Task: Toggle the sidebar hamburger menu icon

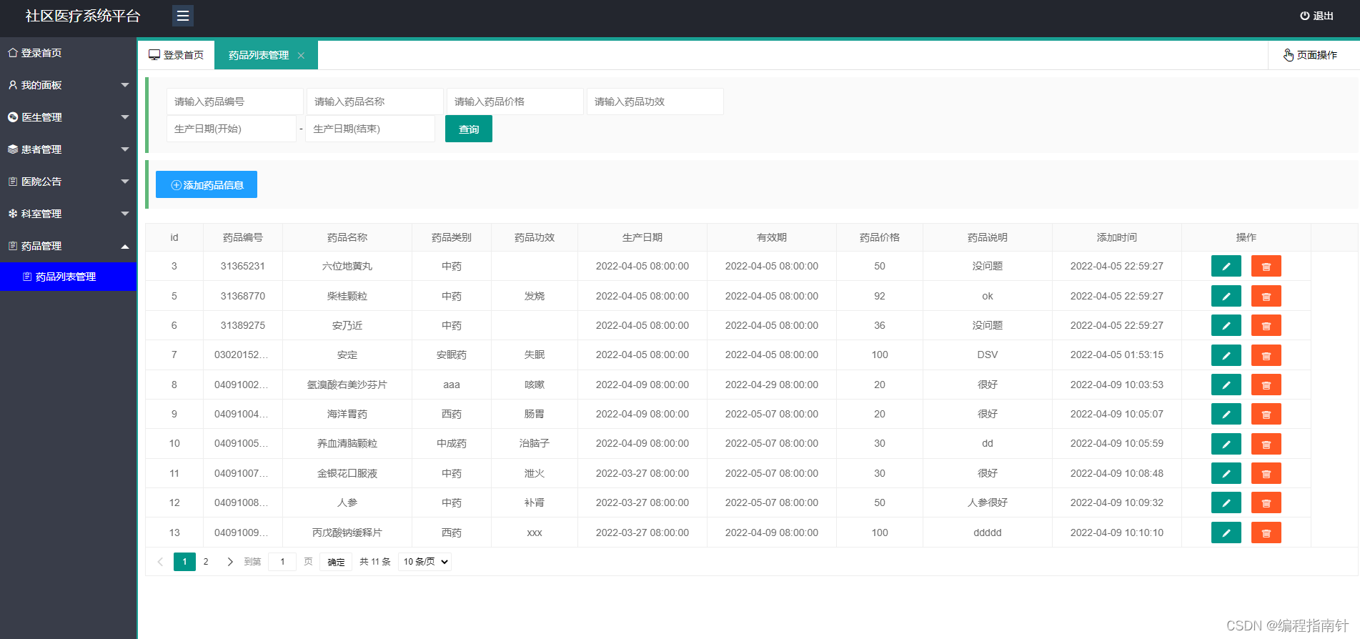Action: click(x=183, y=16)
